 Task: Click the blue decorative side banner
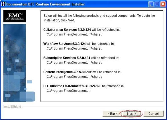(15, 63)
